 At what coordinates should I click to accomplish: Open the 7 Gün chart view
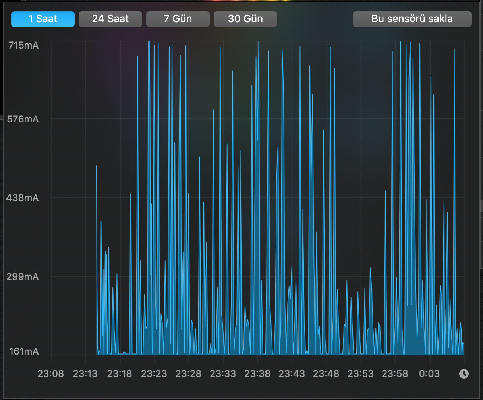tap(178, 19)
